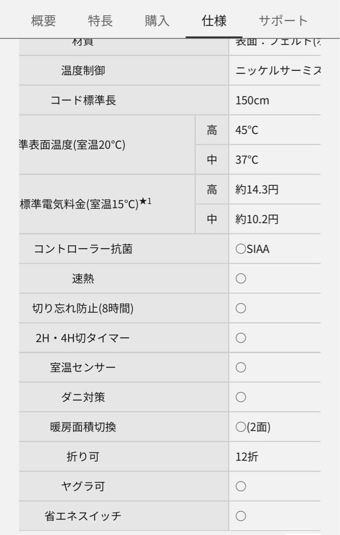The width and height of the screenshot is (340, 535).
Task: Click the 2H・4H切タイマー circle mark
Action: point(241,338)
